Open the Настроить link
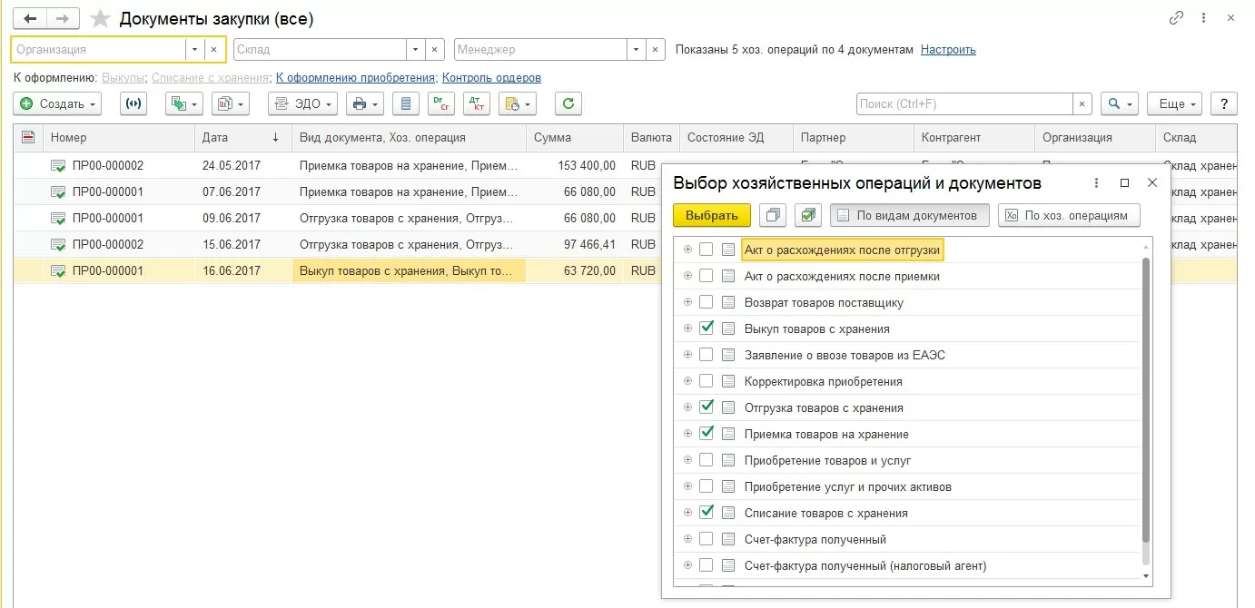This screenshot has height=608, width=1255. [x=948, y=50]
